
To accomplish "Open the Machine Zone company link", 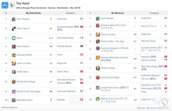I will (x=149, y=41).
